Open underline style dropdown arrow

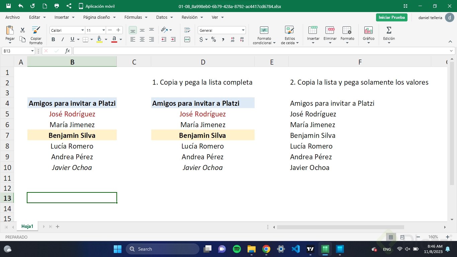(78, 39)
